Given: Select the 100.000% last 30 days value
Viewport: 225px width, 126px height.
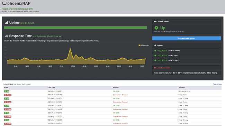Looking at the screenshot, I should coord(162,60).
